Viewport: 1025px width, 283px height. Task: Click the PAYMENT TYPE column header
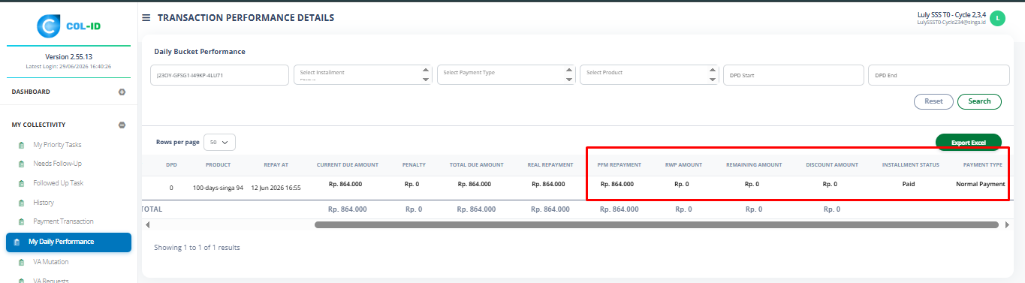982,164
